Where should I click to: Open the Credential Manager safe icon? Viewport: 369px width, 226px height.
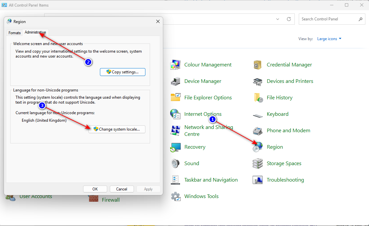point(258,65)
